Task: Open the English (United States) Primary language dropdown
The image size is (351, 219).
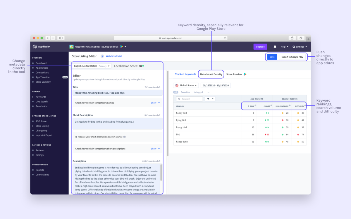Action: coord(92,66)
